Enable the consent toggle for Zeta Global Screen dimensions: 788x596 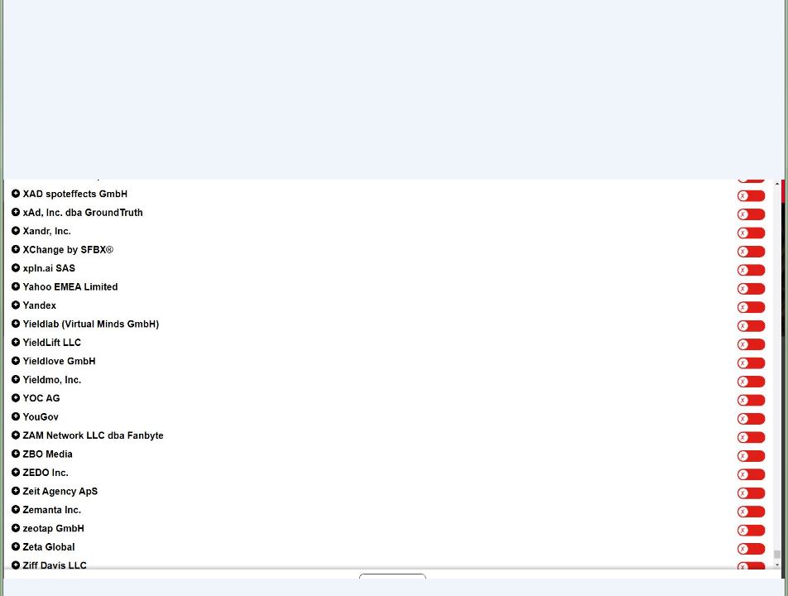[x=752, y=548]
